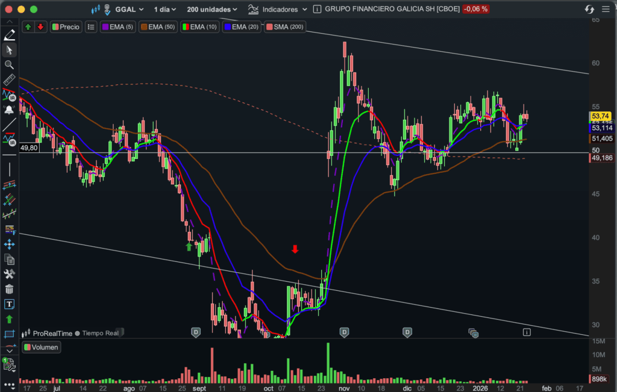Toggle the EMA (5) indicator label
Image resolution: width=617 pixels, height=392 pixels.
pos(118,27)
